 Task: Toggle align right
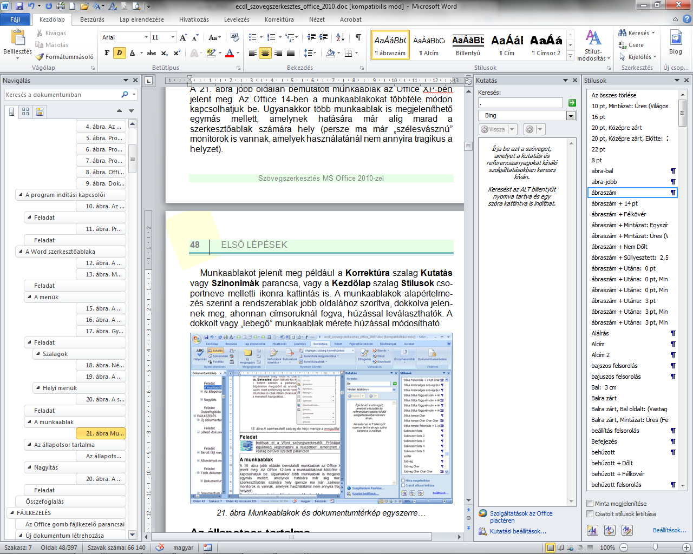(278, 53)
